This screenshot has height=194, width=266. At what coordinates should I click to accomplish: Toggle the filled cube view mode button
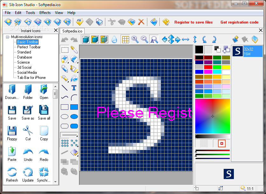[85, 39]
